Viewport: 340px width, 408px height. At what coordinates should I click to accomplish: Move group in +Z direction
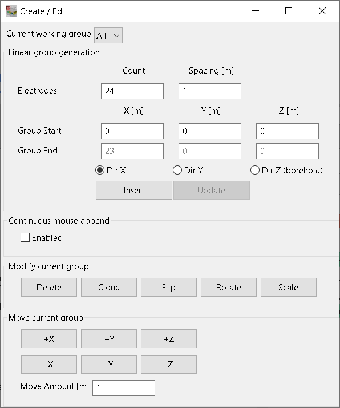(168, 339)
